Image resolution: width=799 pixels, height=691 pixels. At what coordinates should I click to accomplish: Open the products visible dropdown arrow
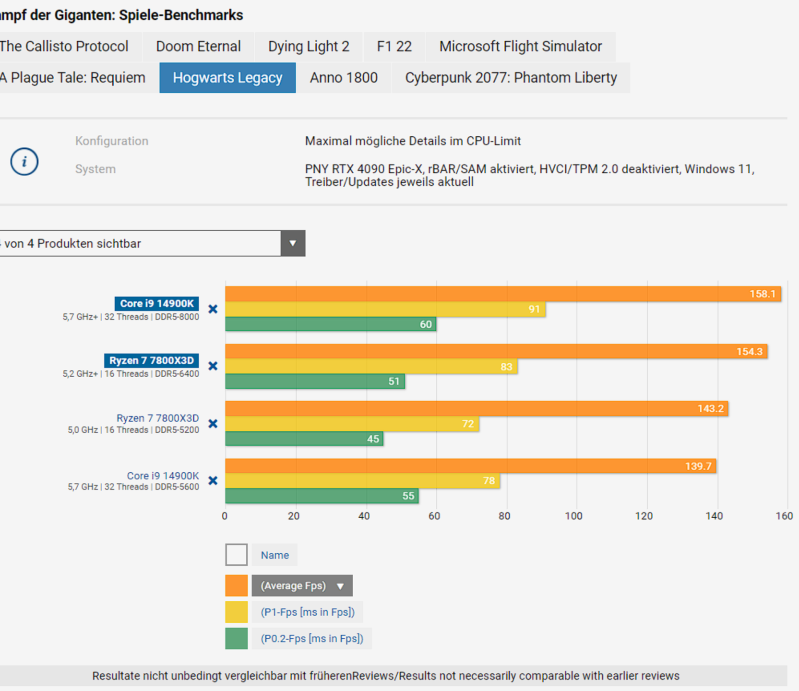click(293, 243)
